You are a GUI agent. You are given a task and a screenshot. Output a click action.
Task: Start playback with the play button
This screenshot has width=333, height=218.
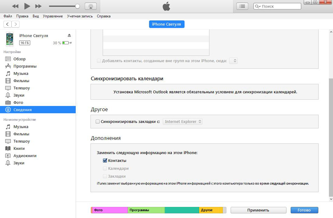click(x=27, y=6)
